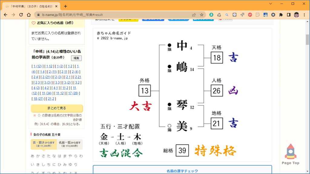Click the まとめて見る button
This screenshot has height=174, width=310.
57,108
